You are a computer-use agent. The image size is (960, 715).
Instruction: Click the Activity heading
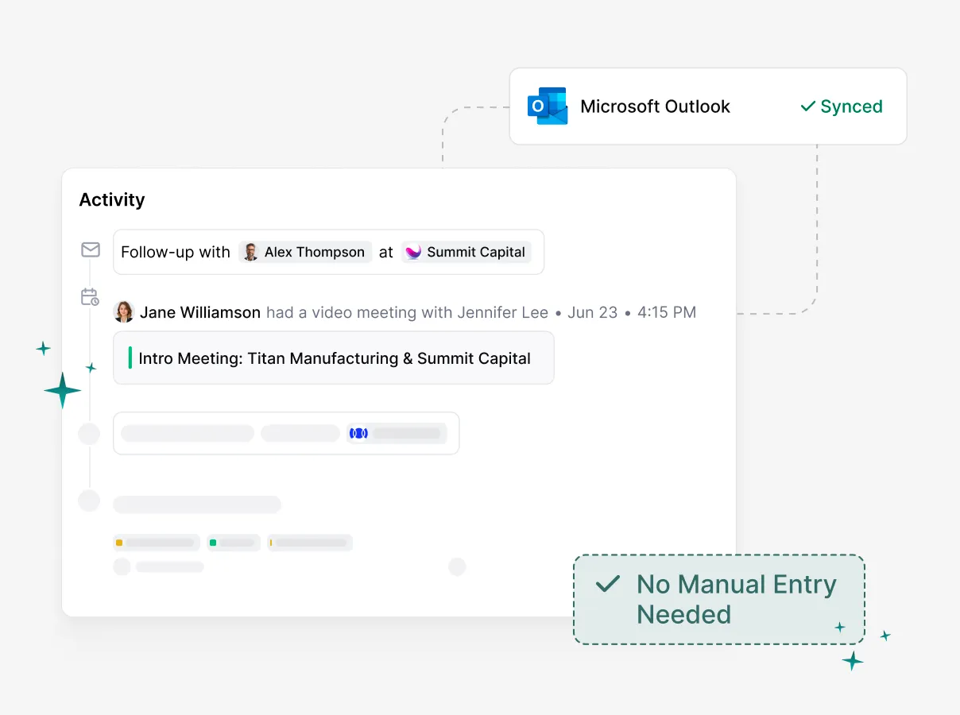[112, 199]
